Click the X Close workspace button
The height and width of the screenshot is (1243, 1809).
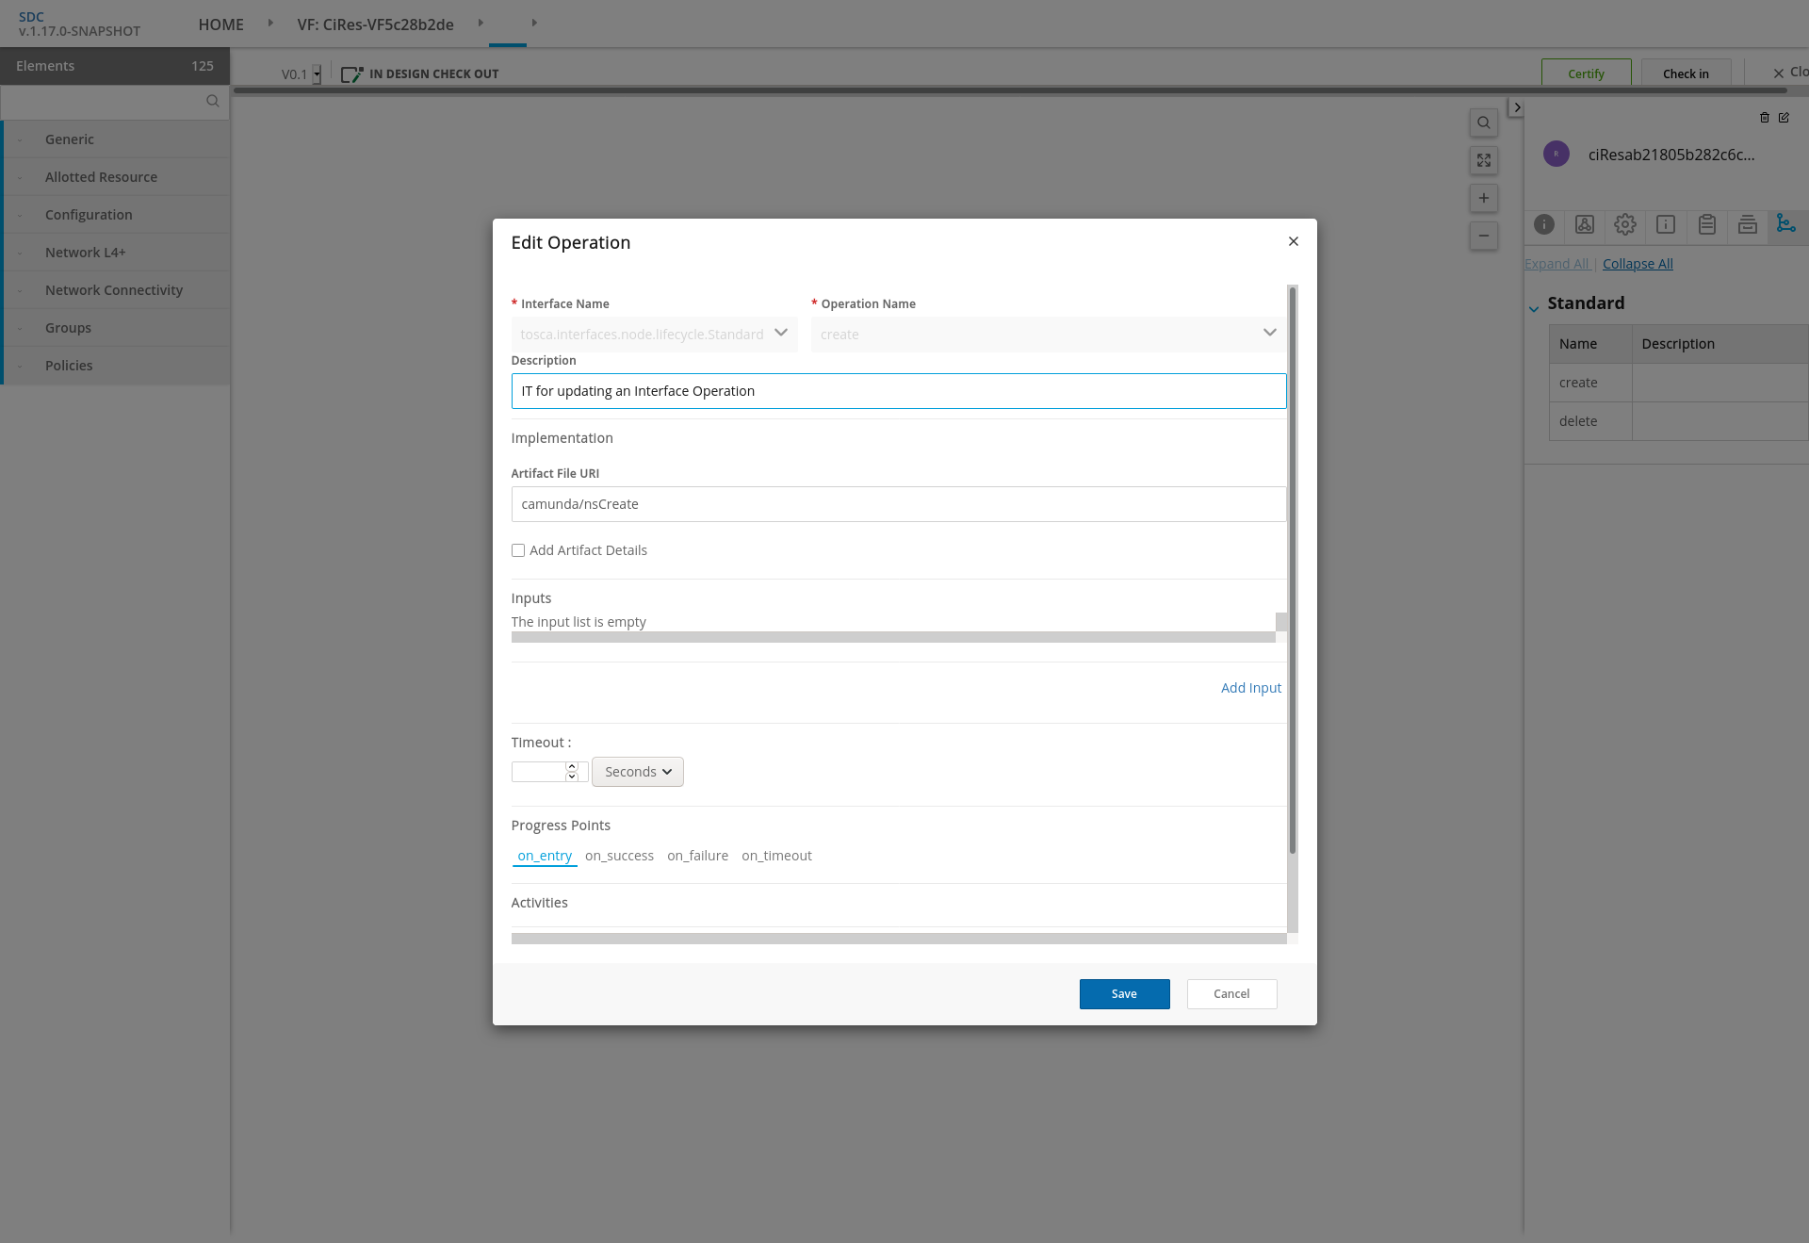(x=1790, y=73)
